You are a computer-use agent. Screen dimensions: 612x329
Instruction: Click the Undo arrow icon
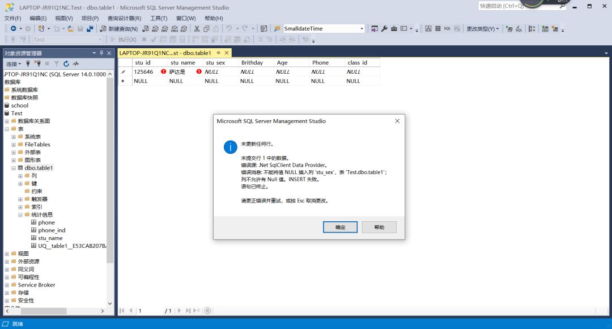[229, 28]
